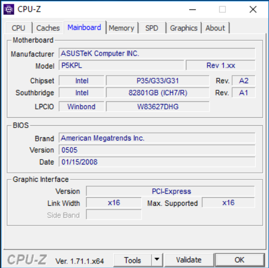Switch to the CPU tab
The image size is (269, 268).
19,28
